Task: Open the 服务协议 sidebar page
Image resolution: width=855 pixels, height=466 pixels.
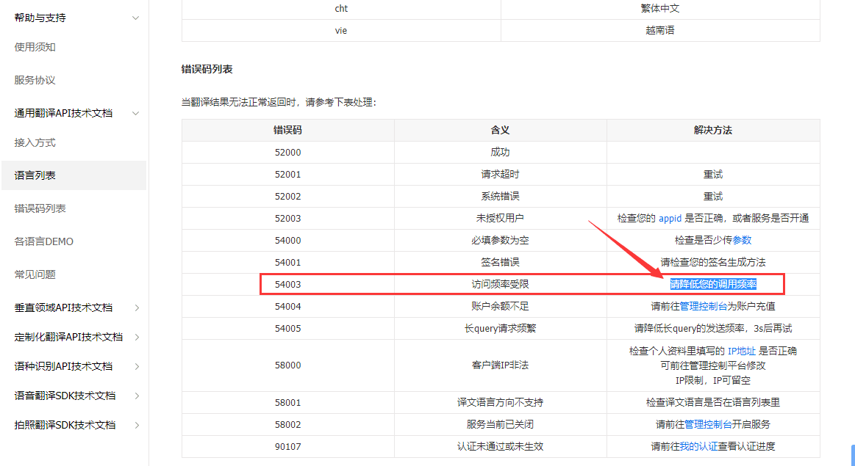Action: (35, 81)
